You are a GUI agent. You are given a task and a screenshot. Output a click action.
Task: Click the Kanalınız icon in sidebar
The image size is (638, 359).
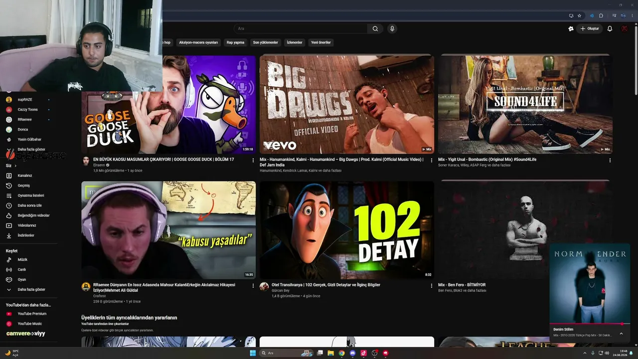point(9,176)
